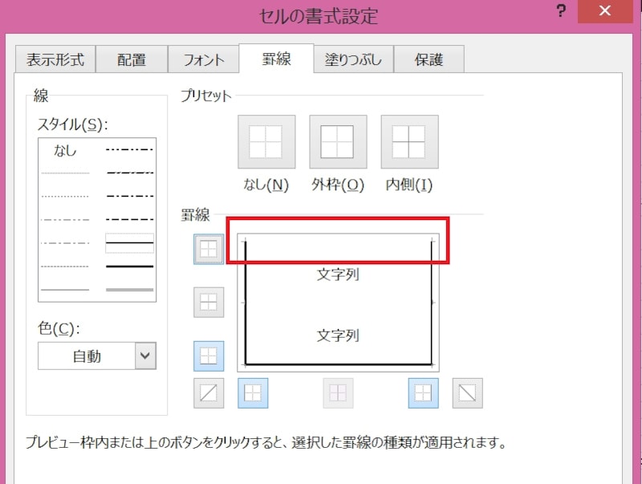The image size is (642, 484).
Task: Open the フォント tab
Action: tap(204, 59)
